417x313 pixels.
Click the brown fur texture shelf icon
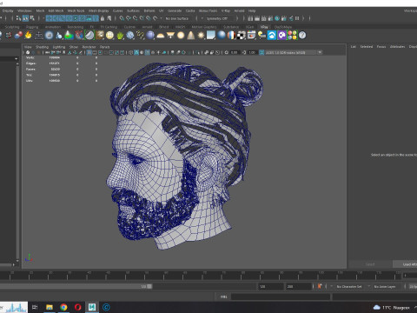tap(100, 36)
